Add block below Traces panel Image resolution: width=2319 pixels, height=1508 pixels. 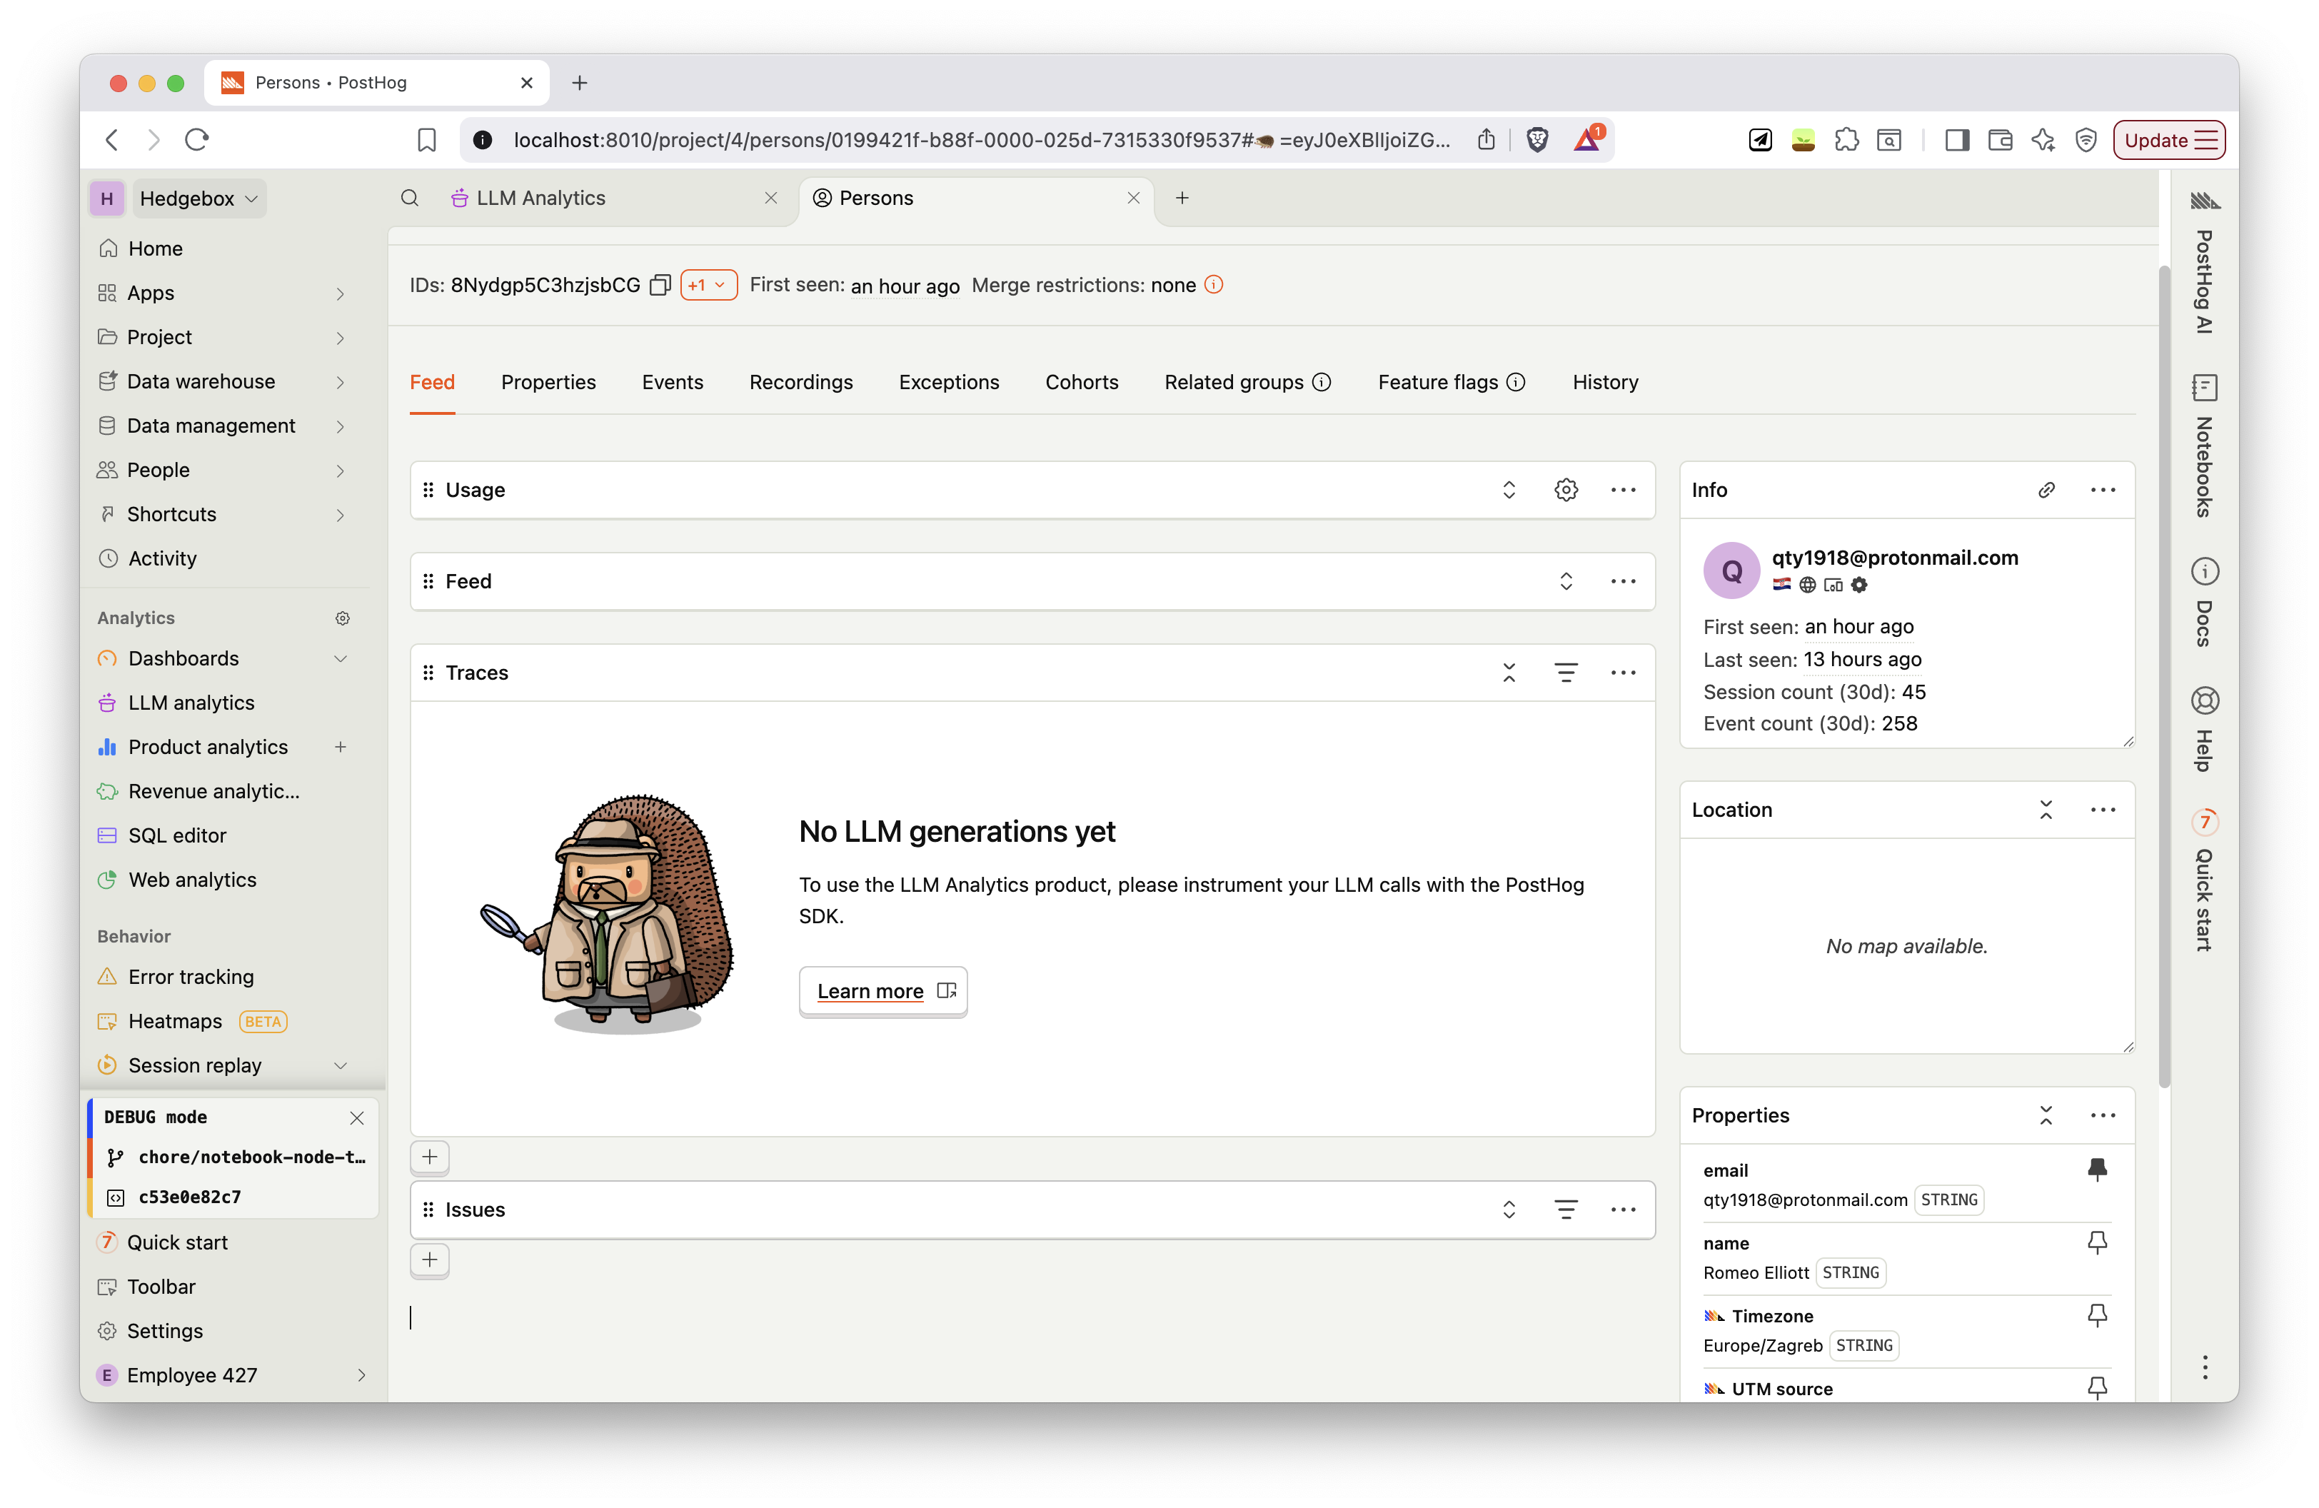point(430,1156)
